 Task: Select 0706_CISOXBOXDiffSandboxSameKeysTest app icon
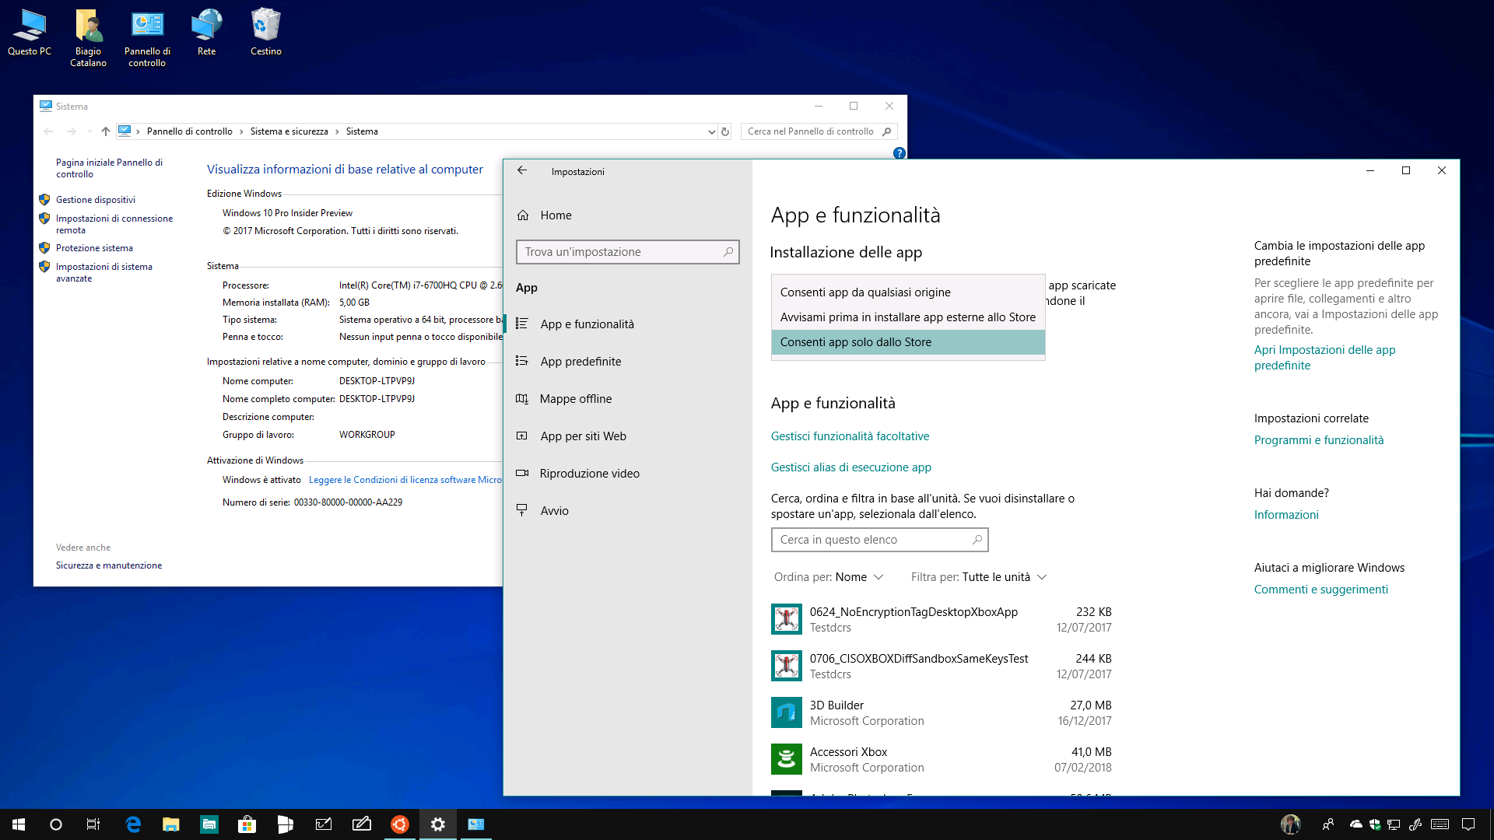pyautogui.click(x=786, y=666)
